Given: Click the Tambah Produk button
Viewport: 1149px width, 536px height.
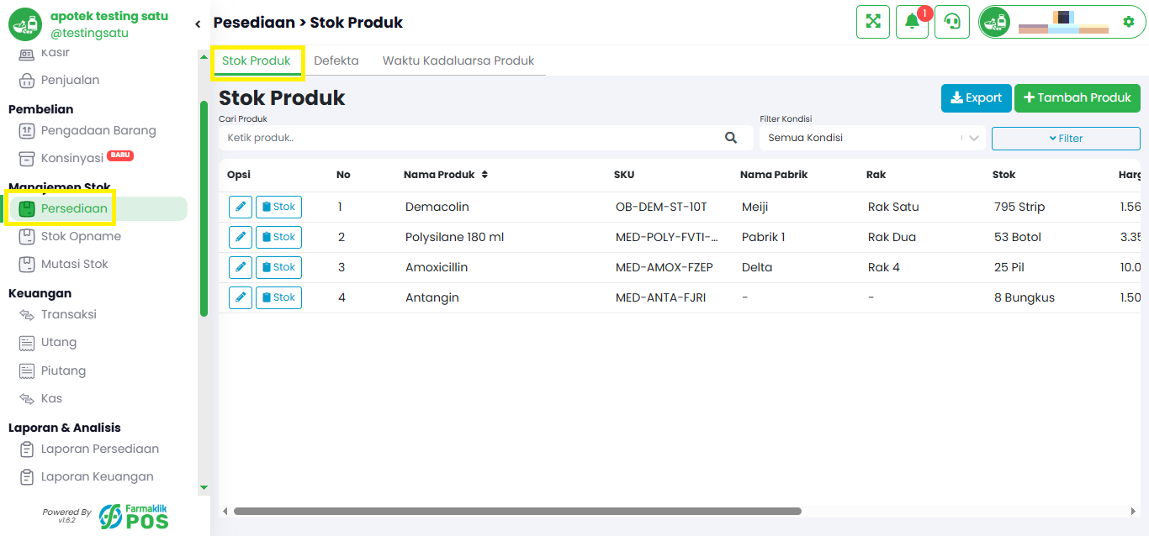Looking at the screenshot, I should pyautogui.click(x=1078, y=97).
